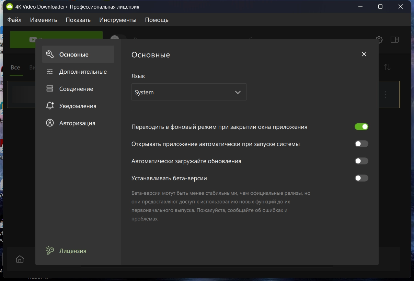The image size is (414, 281).
Task: Turn on automatic update downloads toggle
Action: (x=361, y=161)
